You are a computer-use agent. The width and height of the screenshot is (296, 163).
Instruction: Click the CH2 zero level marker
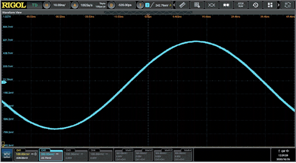coord(4,83)
